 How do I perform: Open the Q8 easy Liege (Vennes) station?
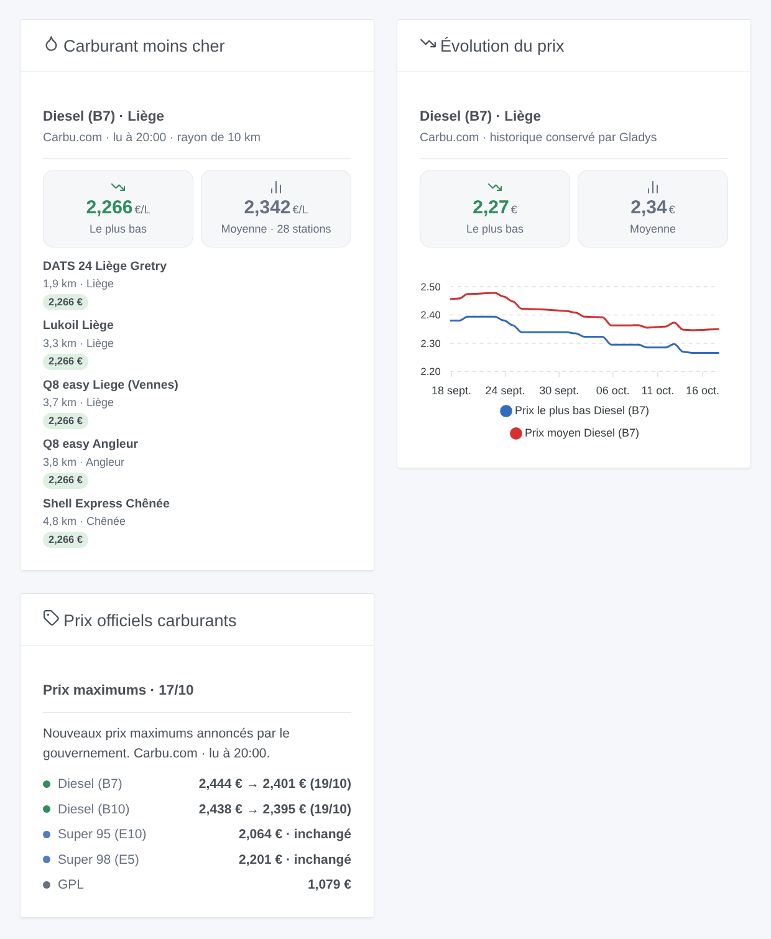[111, 384]
